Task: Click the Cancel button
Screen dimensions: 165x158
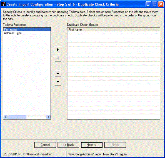Action: coord(45,145)
